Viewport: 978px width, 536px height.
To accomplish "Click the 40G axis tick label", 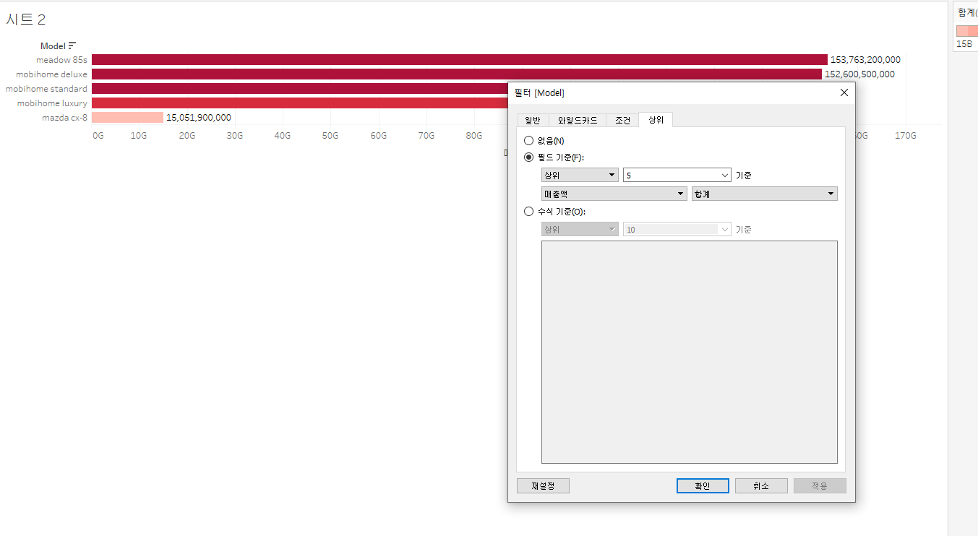I will 283,135.
